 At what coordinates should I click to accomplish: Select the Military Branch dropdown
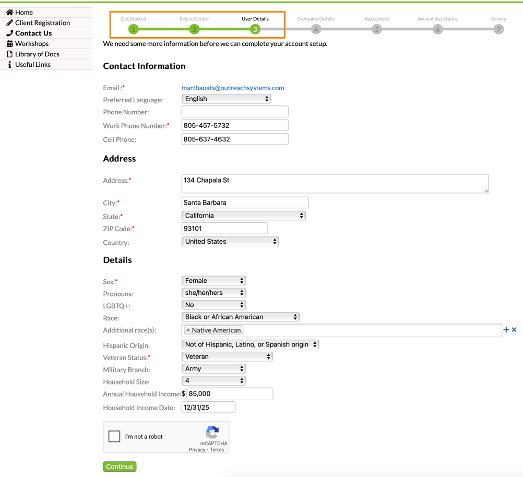213,368
